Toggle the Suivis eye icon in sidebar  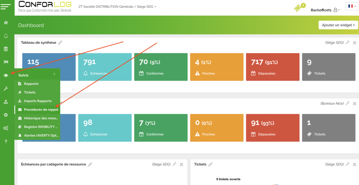(x=6, y=75)
